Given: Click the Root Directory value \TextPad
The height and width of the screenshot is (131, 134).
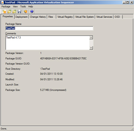Looking at the screenshot, I should coord(45,69).
